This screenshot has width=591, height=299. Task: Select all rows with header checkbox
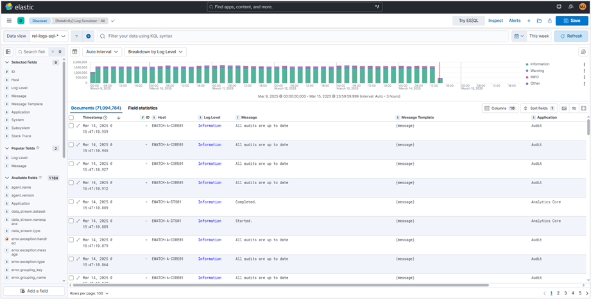tap(71, 117)
